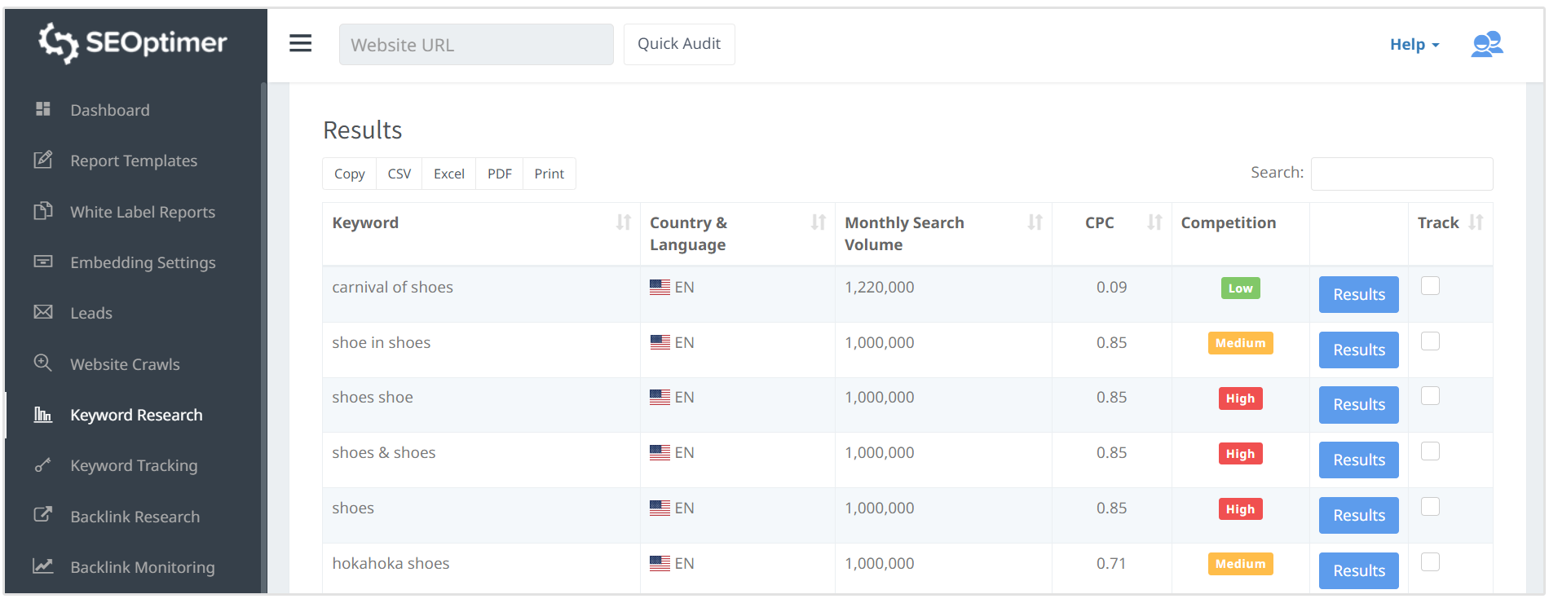
Task: Sort table by Keyword column arrows
Action: tap(624, 222)
